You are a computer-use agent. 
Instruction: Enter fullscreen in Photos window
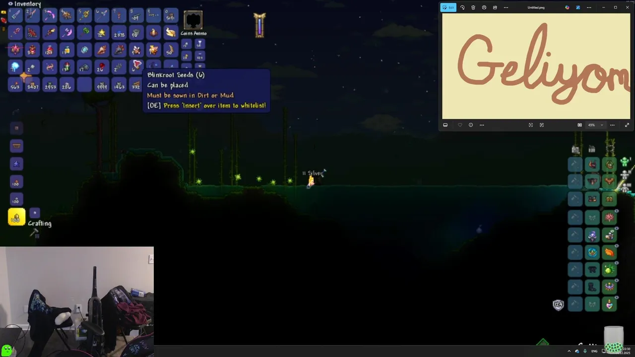[x=627, y=125]
